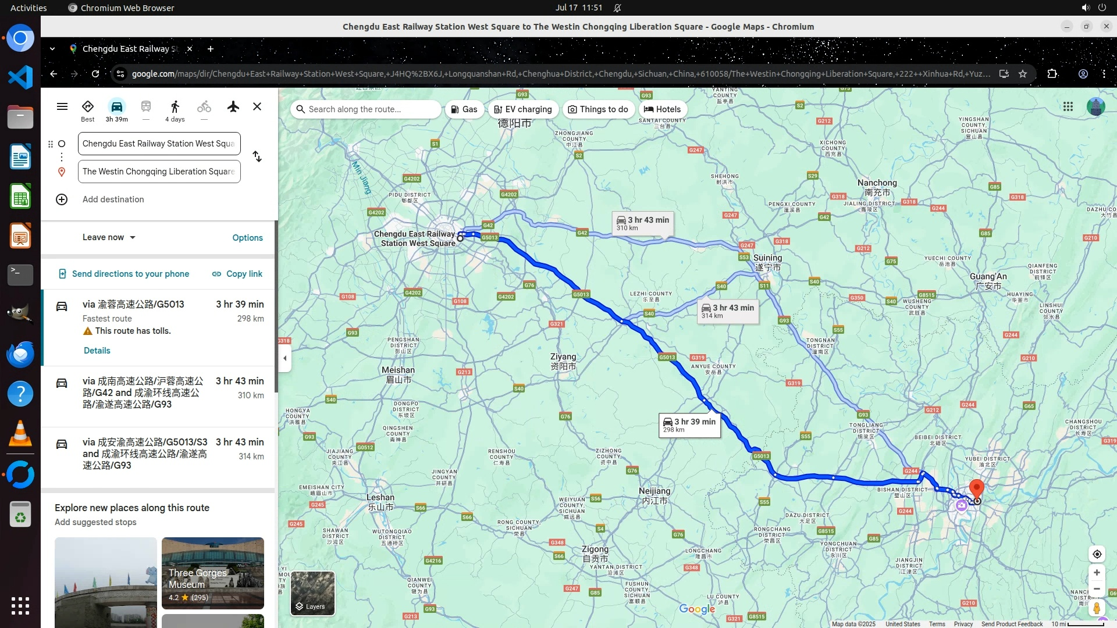1117x628 pixels.
Task: Toggle the Gas filter chip
Action: click(464, 109)
